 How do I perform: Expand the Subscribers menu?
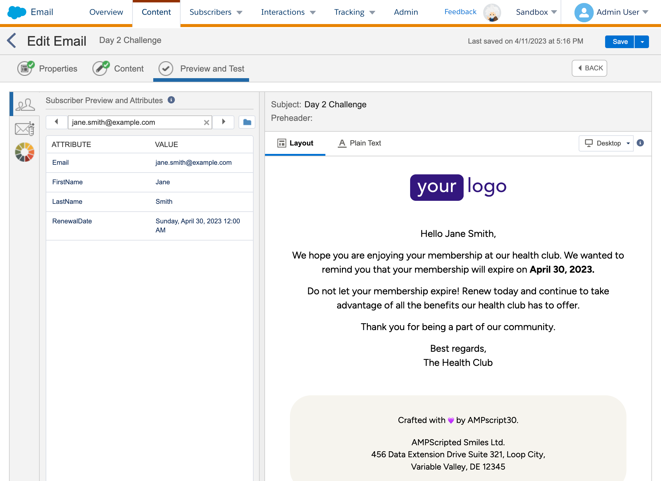(x=215, y=12)
